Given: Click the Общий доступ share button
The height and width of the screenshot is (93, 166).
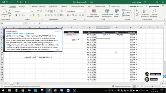Looking at the screenshot, I should click(135, 6).
